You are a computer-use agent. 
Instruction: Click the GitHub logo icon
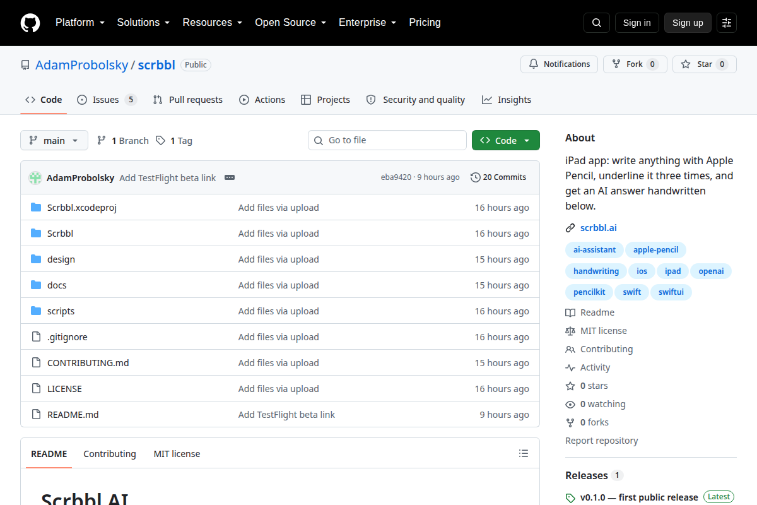[30, 23]
